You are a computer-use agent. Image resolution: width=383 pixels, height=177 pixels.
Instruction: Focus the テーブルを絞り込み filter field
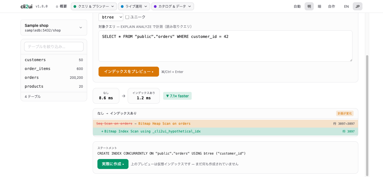point(54,47)
